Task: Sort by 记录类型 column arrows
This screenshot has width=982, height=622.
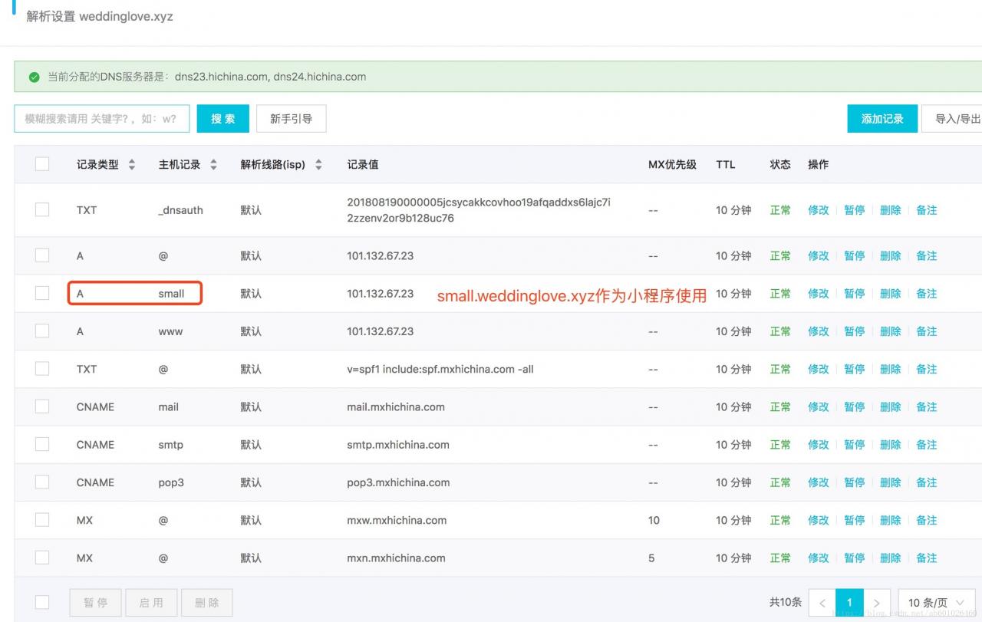Action: coord(131,165)
